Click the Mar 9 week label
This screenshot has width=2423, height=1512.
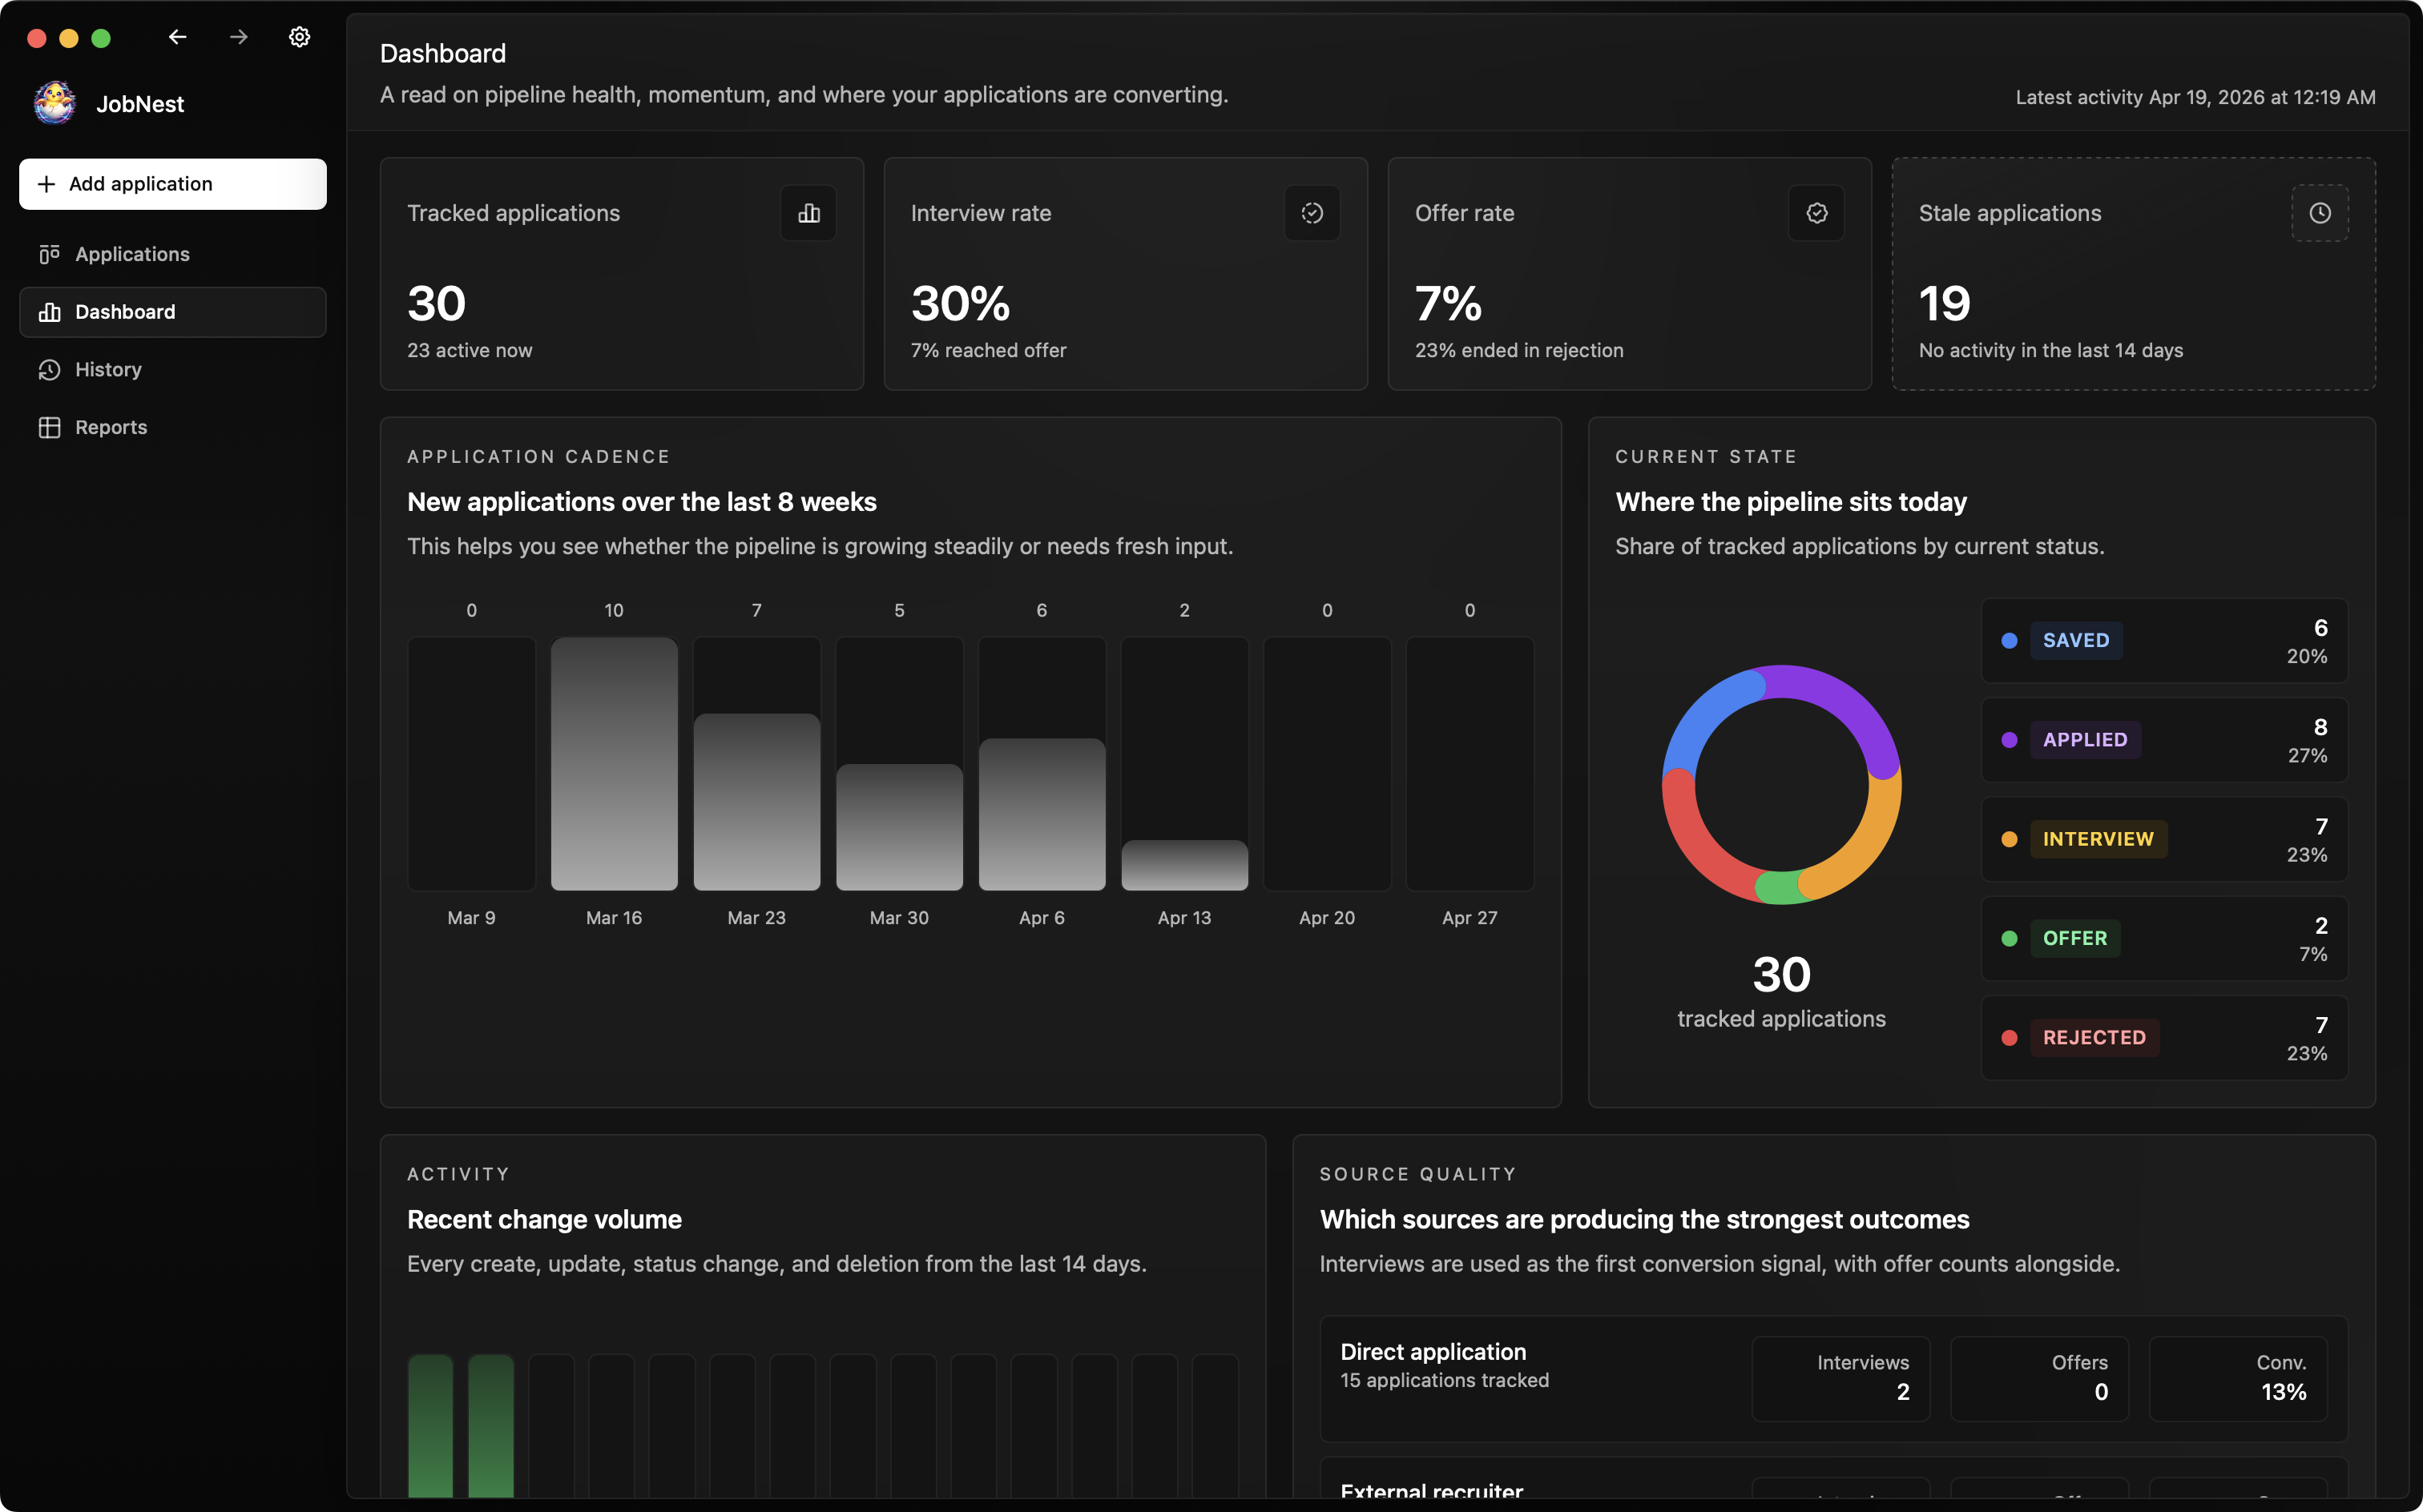pyautogui.click(x=471, y=918)
